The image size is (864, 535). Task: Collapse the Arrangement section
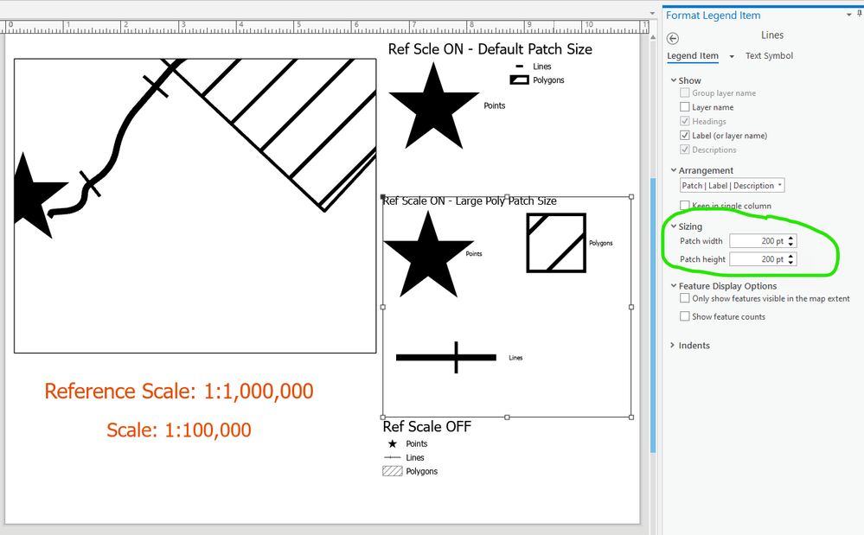674,170
